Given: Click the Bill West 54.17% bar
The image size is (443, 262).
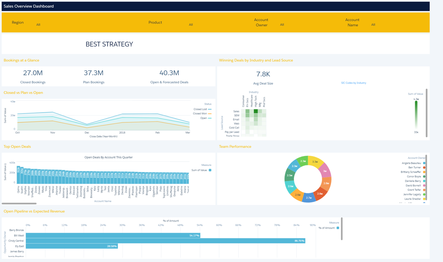Looking at the screenshot, I should point(113,235).
